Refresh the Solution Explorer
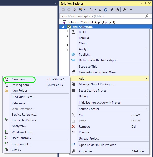Screen dimensions: 153x157 pos(106,10)
